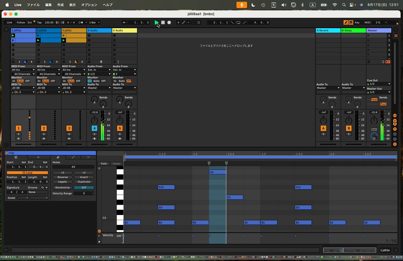Click the tempo field showing 120.00
Screen dimensions: 403x261
[x=49, y=22]
